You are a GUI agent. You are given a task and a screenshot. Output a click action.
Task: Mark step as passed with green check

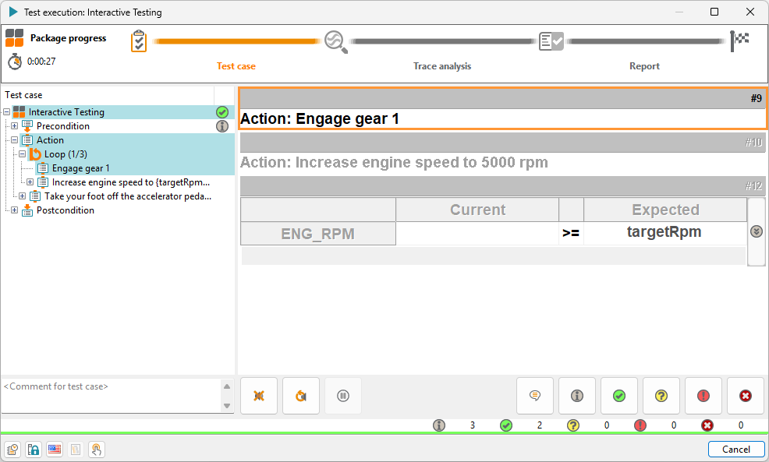619,396
